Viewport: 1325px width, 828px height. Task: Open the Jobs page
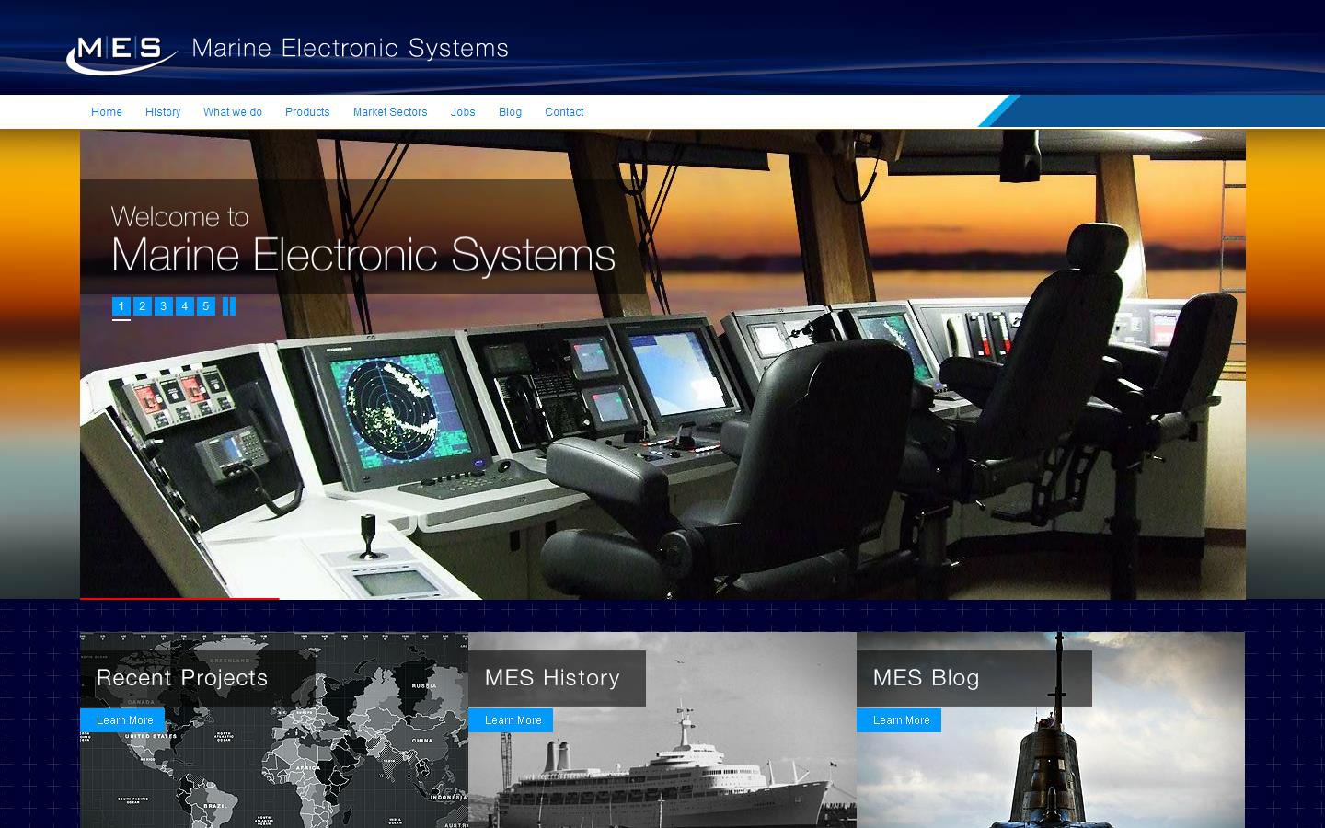(463, 111)
